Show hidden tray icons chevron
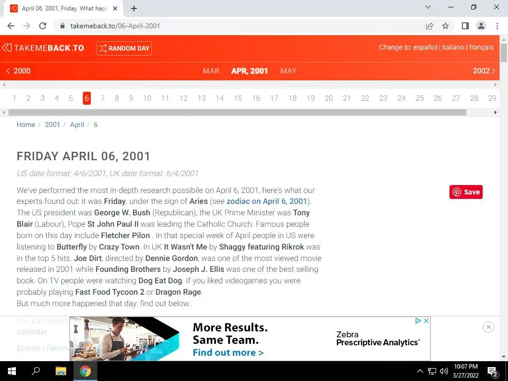The width and height of the screenshot is (508, 381). 420,371
